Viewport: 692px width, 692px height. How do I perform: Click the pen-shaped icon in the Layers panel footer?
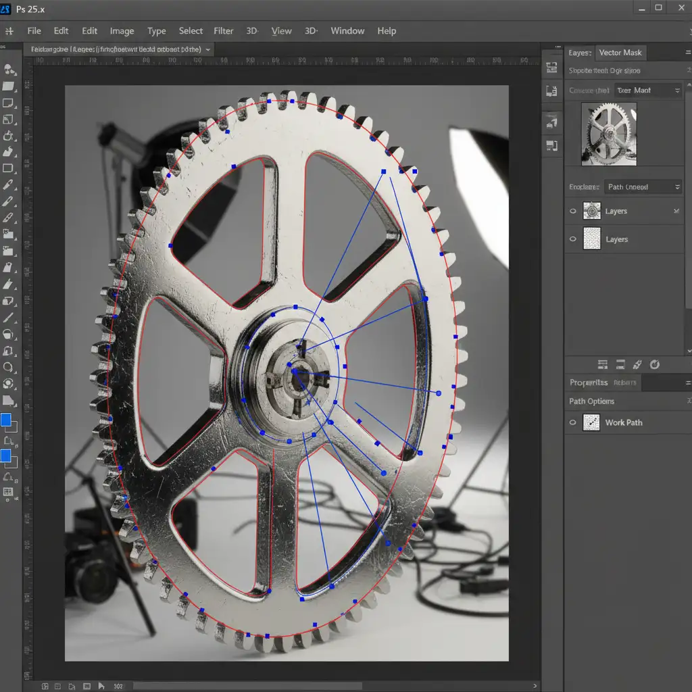637,364
